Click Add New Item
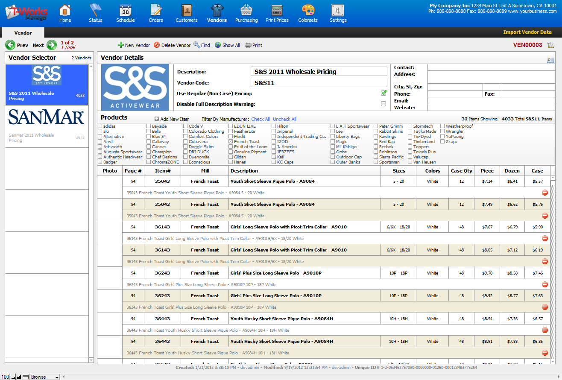 (x=172, y=119)
